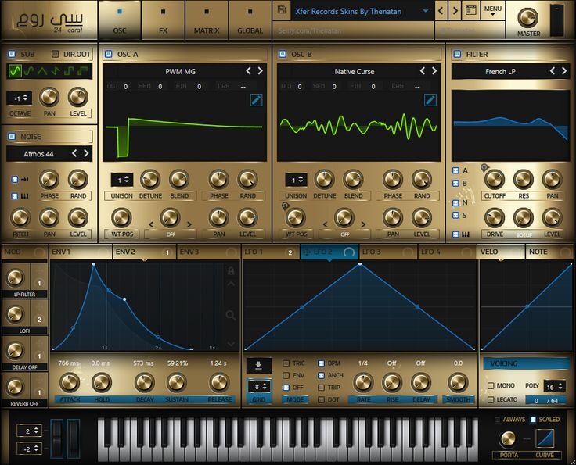This screenshot has width=576, height=465.
Task: Click the Native Curse wavetable name
Action: [354, 72]
